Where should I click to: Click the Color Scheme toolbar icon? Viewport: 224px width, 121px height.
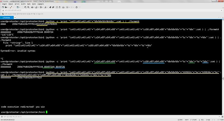coord(36,7)
